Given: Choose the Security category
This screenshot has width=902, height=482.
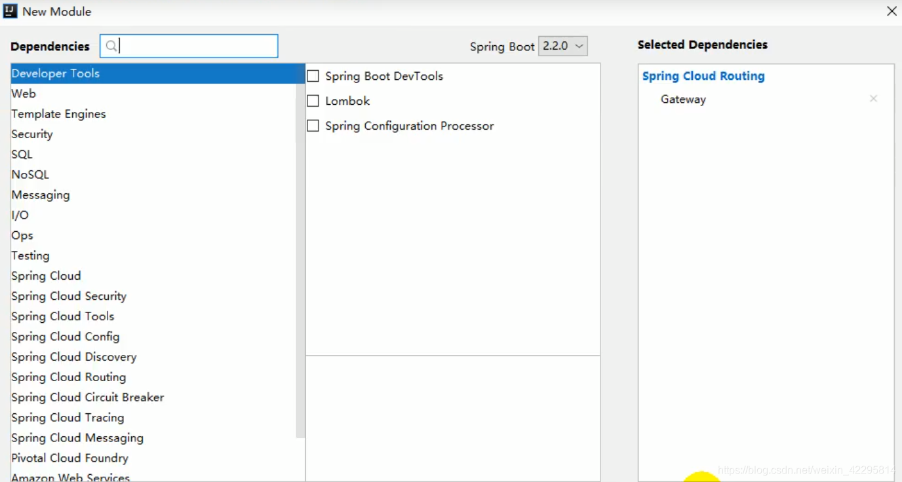Looking at the screenshot, I should (x=153, y=134).
